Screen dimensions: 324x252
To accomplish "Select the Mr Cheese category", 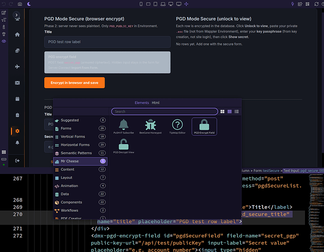I will [x=80, y=161].
